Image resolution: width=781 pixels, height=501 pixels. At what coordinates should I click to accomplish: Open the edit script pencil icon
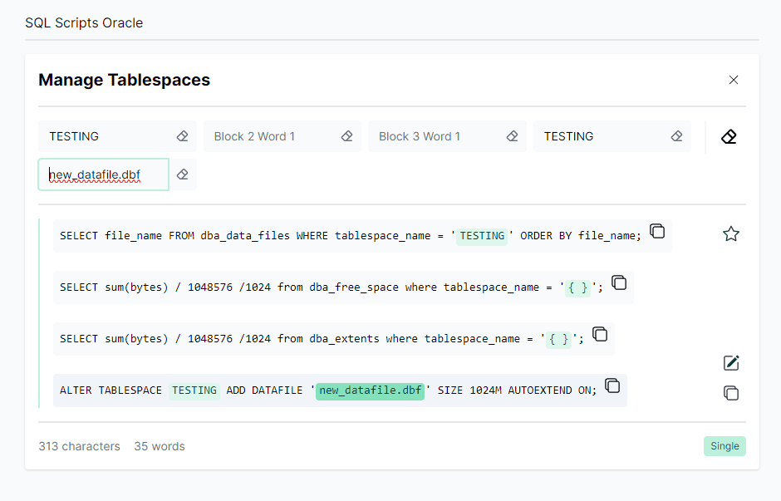point(730,363)
